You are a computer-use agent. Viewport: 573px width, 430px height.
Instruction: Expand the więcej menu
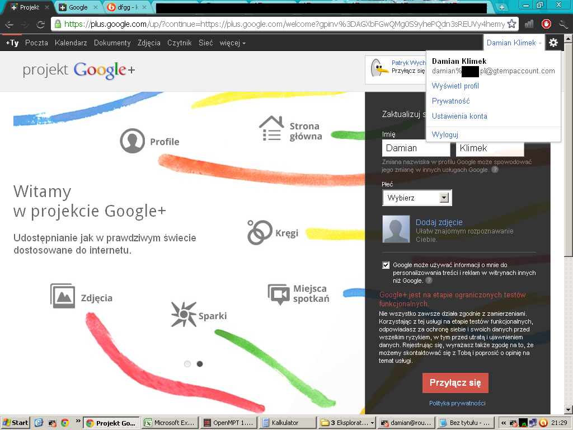pyautogui.click(x=232, y=43)
